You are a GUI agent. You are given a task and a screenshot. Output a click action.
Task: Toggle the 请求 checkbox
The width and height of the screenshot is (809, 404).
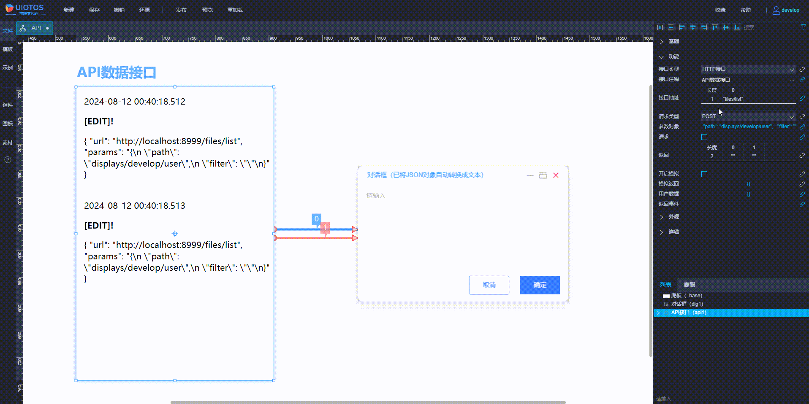(x=704, y=137)
